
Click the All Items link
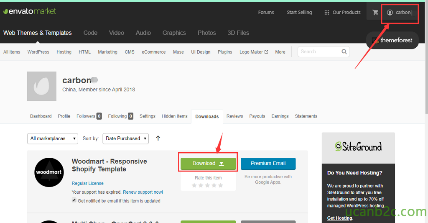tap(12, 52)
